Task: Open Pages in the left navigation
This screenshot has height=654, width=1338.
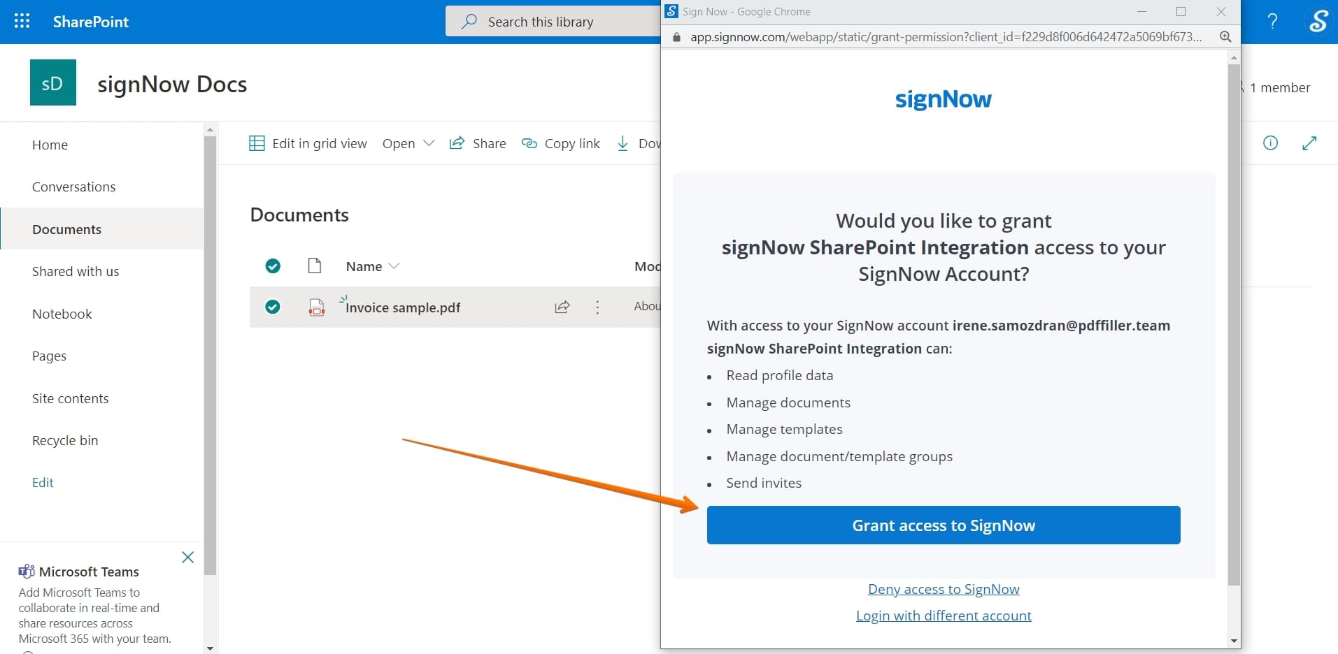Action: pos(49,356)
